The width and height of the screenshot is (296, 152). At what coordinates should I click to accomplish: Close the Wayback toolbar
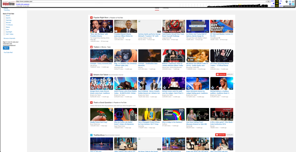coord(293,1)
